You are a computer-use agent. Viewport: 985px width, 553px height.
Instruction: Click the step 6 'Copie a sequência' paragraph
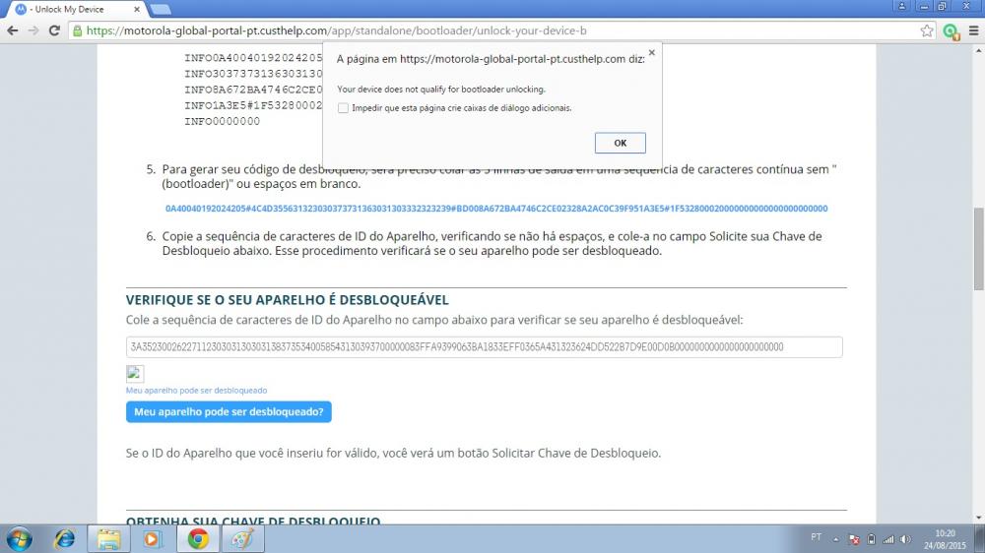pyautogui.click(x=492, y=244)
